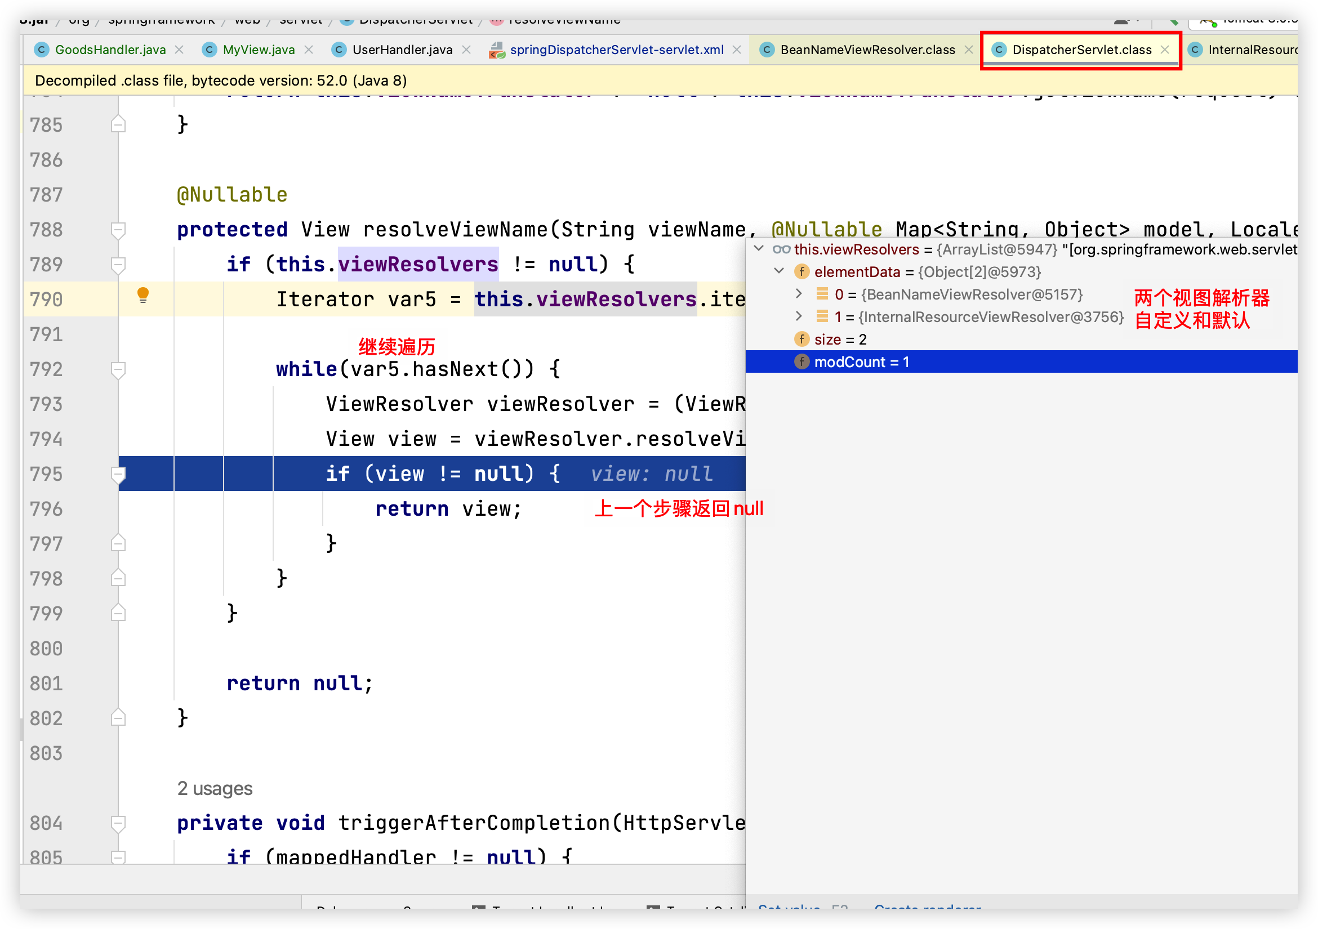Click the class icon on BeanNameViewResolver tab
1318x929 pixels.
767,50
